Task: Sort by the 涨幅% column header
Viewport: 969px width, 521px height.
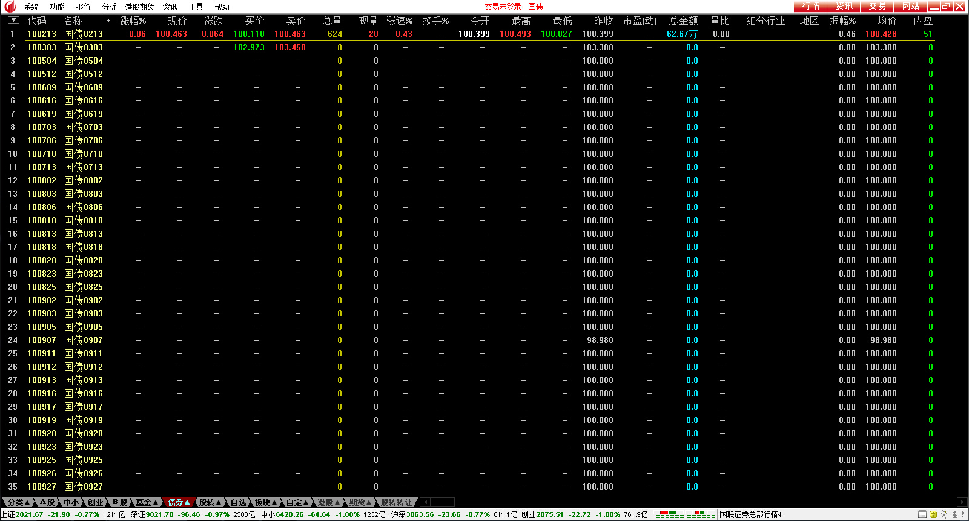Action: point(133,21)
